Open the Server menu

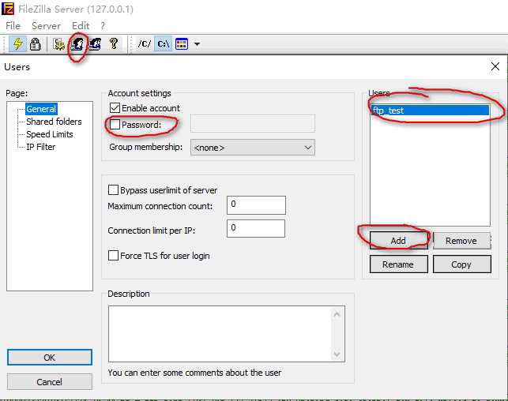pos(46,25)
